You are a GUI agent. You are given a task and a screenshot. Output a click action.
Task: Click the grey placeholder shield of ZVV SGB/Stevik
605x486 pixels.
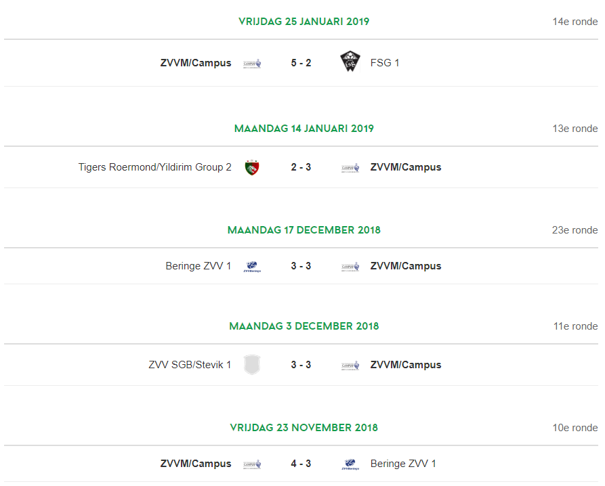tap(252, 365)
